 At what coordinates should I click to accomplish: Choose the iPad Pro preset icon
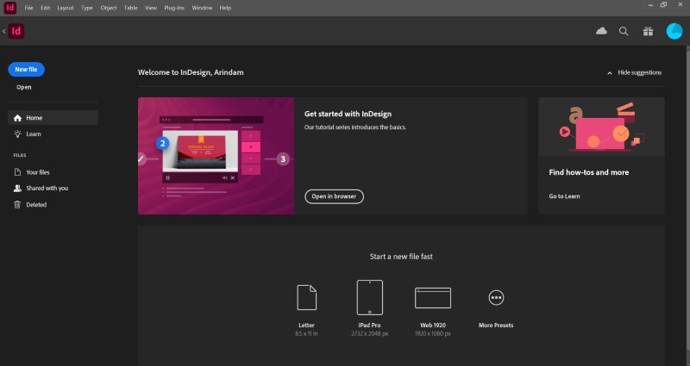coord(370,297)
